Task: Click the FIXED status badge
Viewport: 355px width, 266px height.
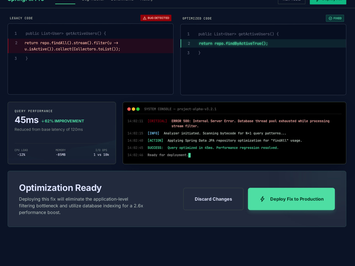Action: tap(335, 18)
